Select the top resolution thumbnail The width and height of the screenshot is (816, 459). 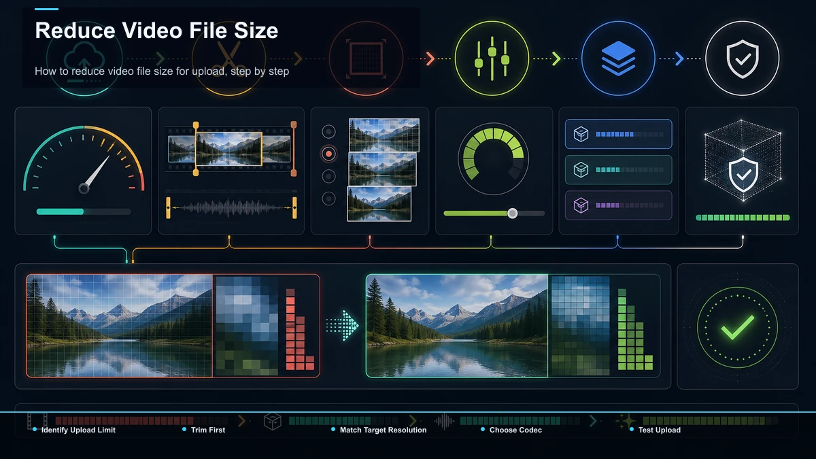pyautogui.click(x=384, y=135)
